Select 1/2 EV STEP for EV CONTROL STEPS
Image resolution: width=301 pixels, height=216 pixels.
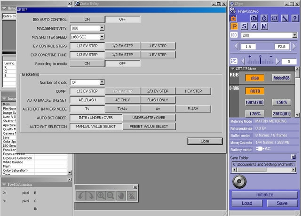pos(122,46)
